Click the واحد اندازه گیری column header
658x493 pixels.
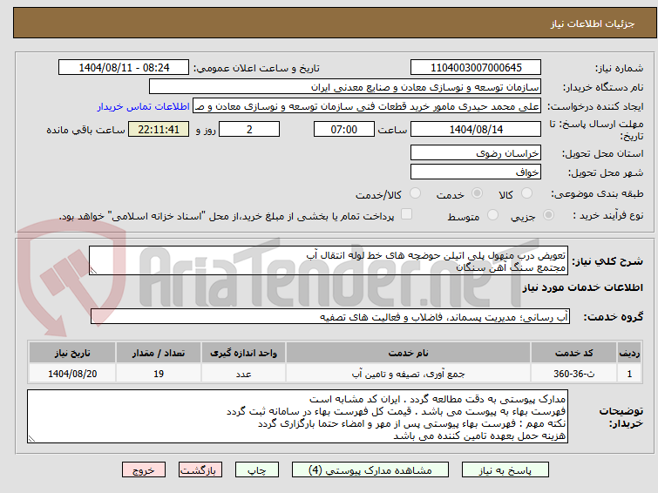coord(244,353)
